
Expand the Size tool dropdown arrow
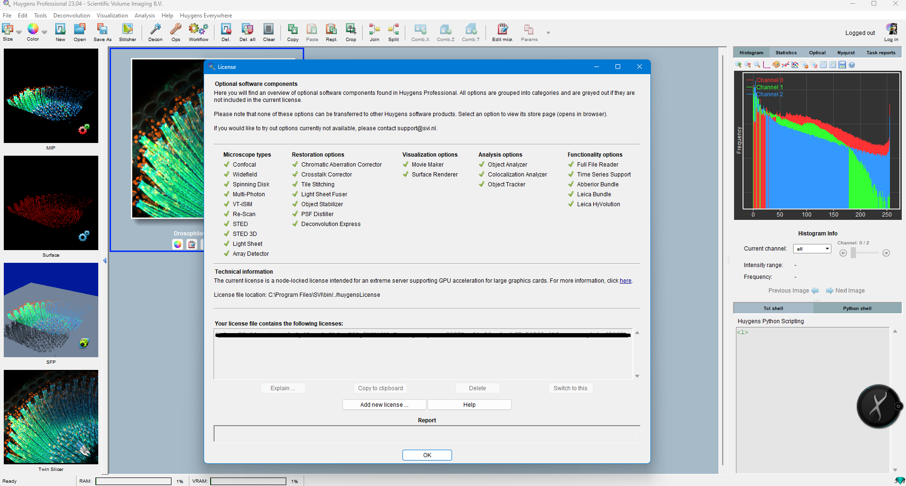point(19,32)
